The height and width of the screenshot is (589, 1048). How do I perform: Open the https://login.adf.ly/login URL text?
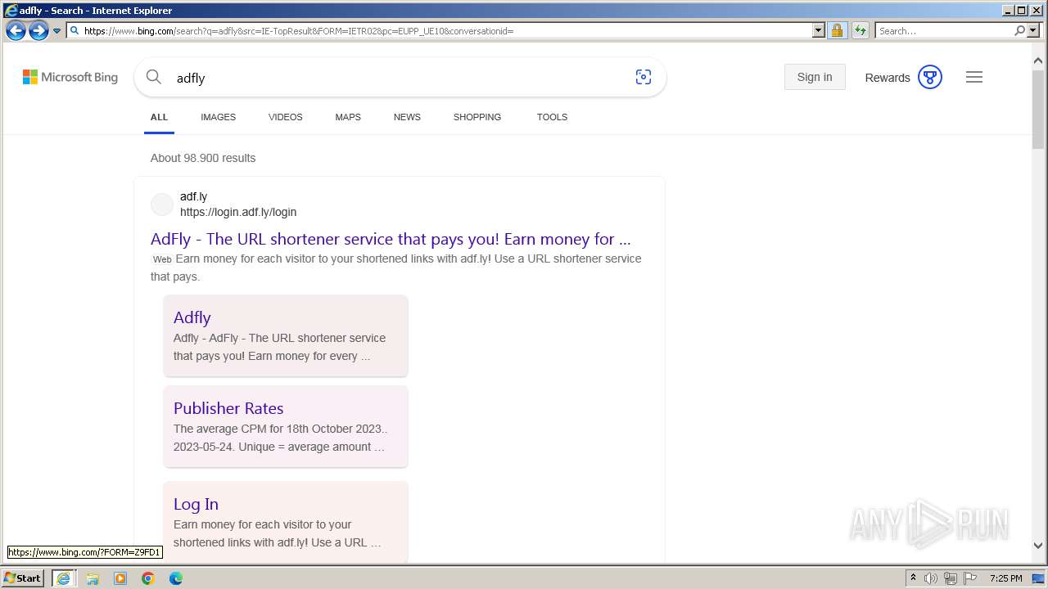(x=238, y=212)
